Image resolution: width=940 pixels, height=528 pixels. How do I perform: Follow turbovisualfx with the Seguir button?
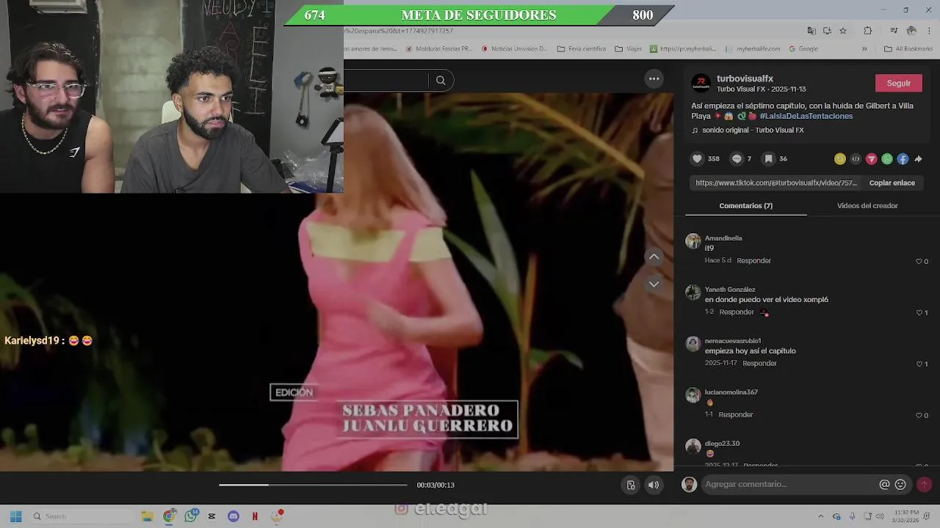pyautogui.click(x=898, y=83)
